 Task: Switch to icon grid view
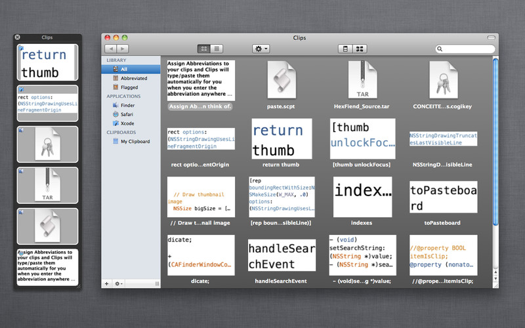point(204,49)
